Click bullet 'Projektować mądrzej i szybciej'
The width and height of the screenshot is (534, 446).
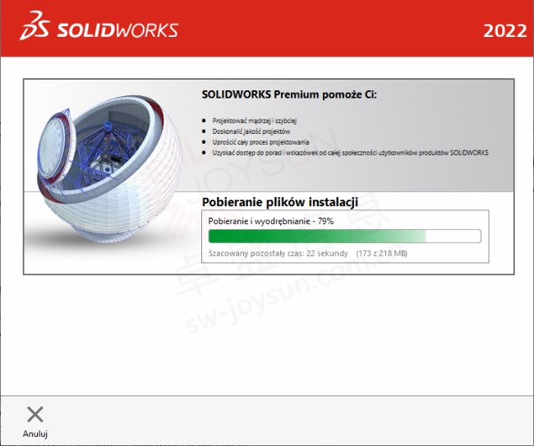pos(255,121)
